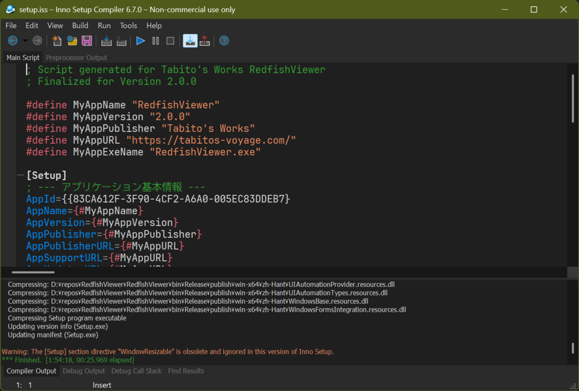
Task: Open the Debug Call Stack tab
Action: [x=137, y=371]
